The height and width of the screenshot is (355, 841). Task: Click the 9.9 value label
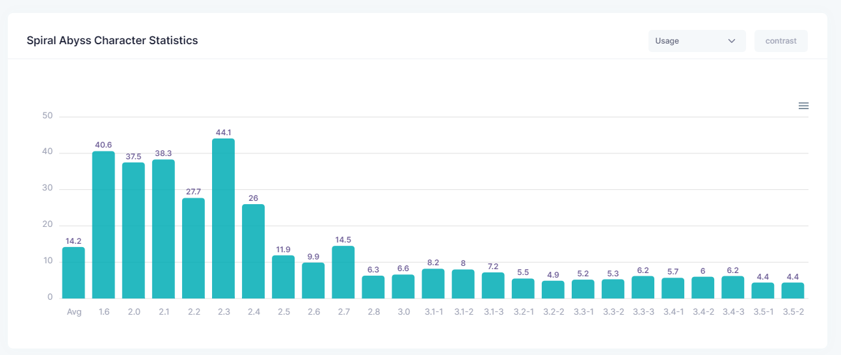pos(313,256)
